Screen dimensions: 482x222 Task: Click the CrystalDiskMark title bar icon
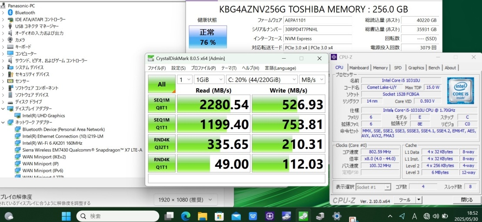pos(151,58)
